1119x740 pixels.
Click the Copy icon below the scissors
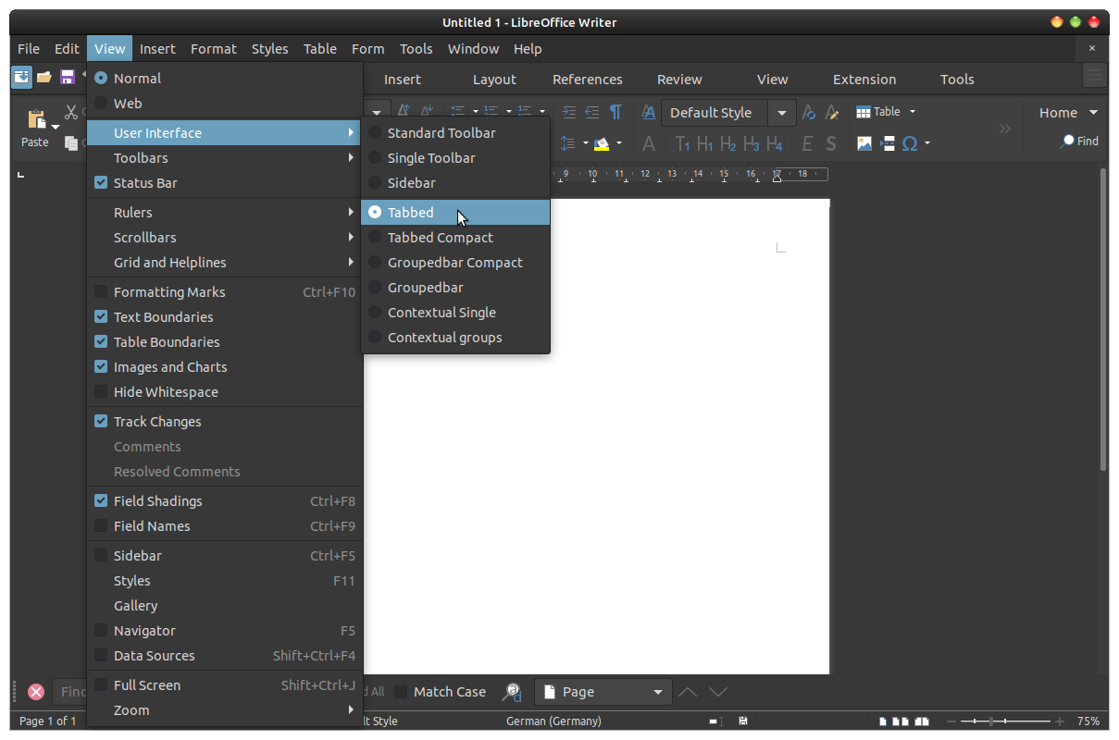pos(71,142)
